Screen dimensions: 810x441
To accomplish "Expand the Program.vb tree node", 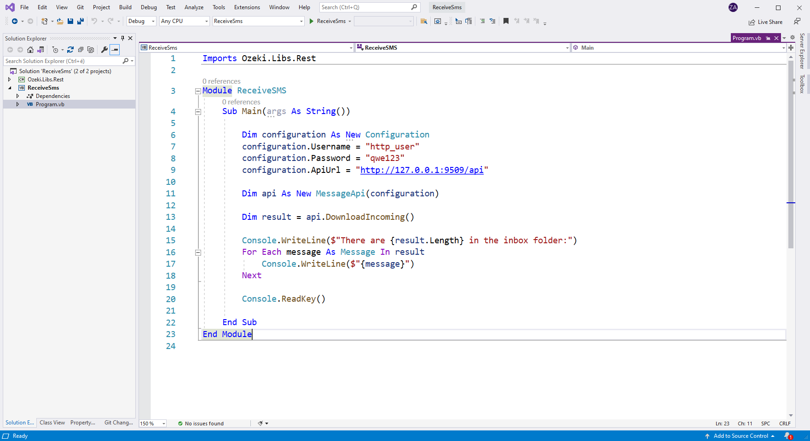I will point(18,104).
